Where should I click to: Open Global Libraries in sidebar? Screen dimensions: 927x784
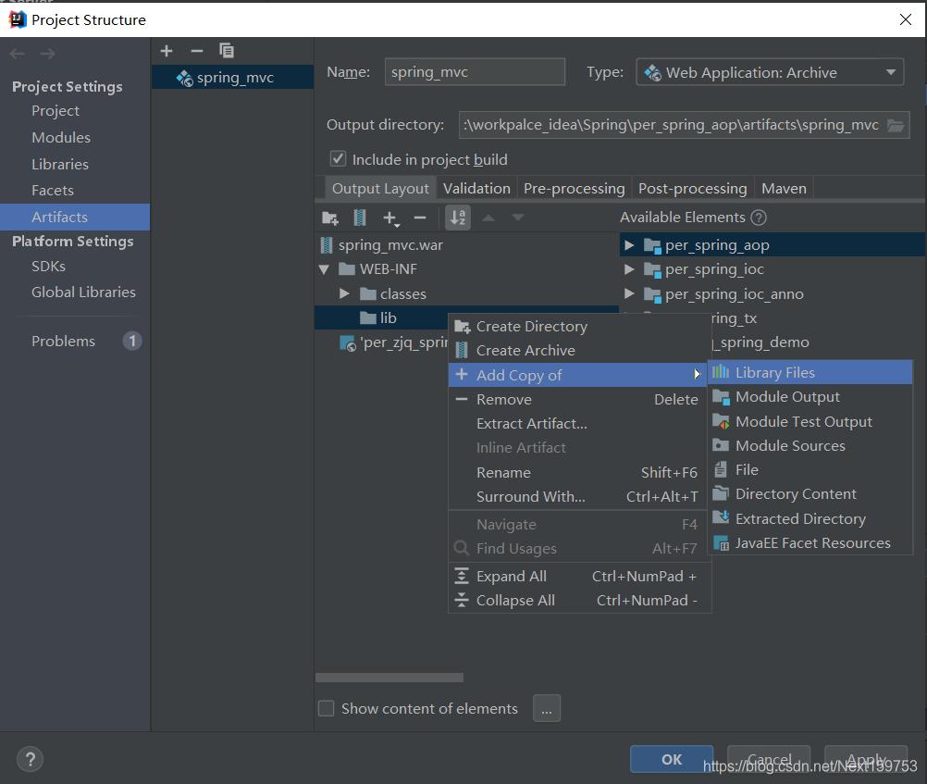(83, 292)
